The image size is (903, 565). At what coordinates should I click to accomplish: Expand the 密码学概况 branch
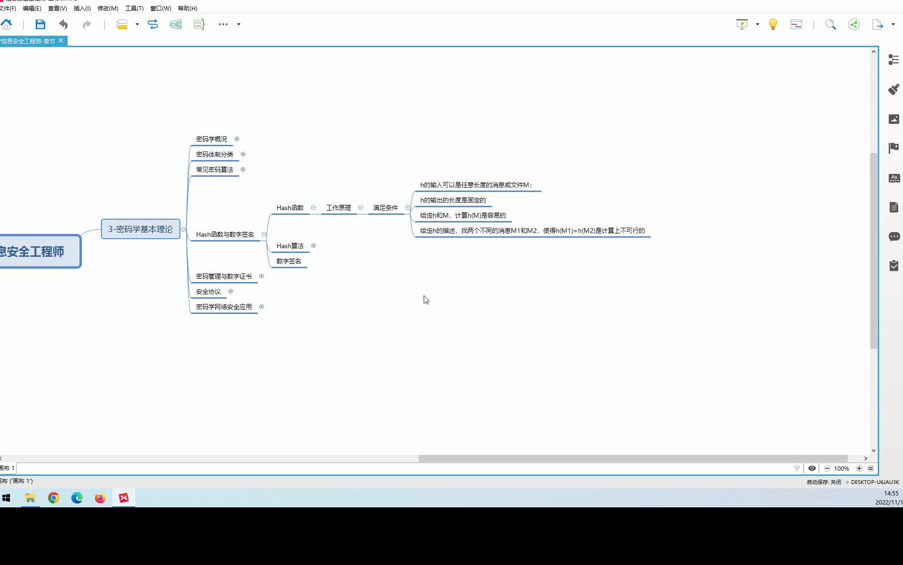[237, 139]
